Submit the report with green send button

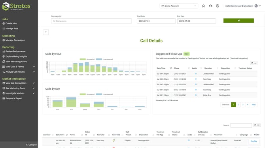pyautogui.click(x=238, y=21)
